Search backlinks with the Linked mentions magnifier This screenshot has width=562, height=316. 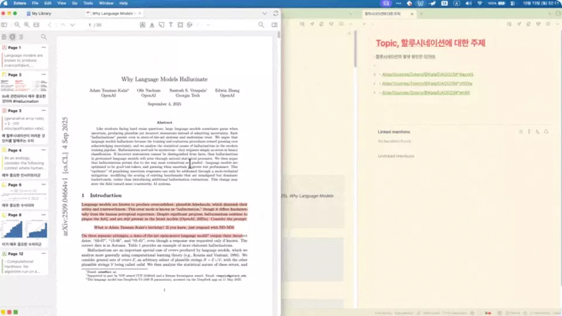click(546, 132)
